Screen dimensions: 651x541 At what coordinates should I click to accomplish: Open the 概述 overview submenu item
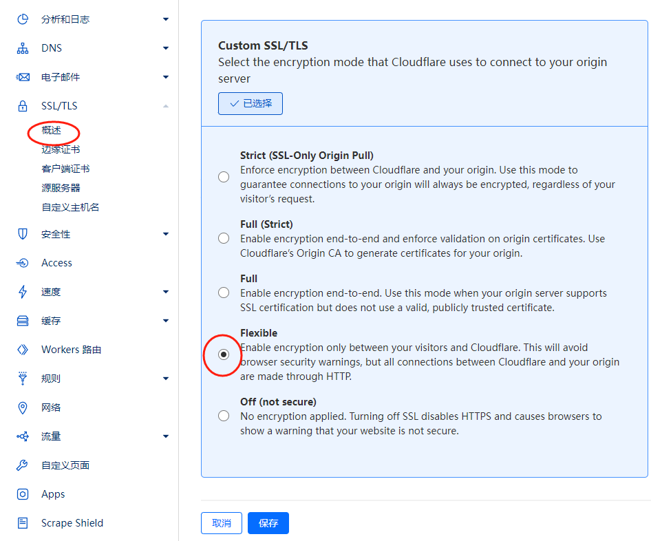point(52,130)
